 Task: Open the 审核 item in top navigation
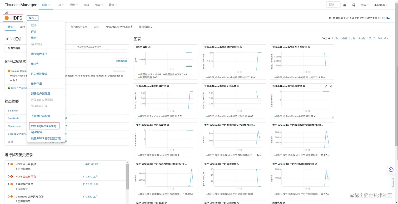pos(86,5)
